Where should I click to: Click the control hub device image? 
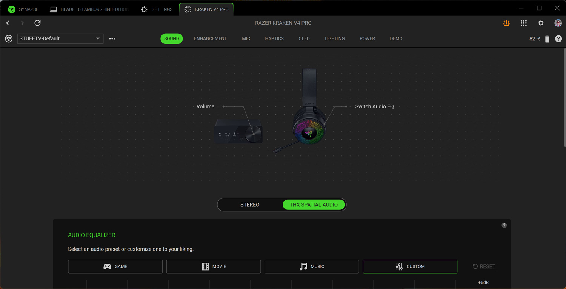238,131
